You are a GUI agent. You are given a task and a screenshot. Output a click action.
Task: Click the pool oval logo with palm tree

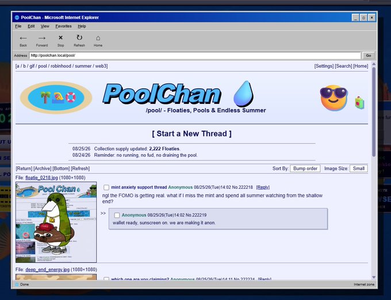pos(56,98)
